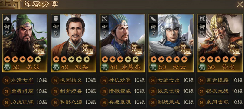Click the 觉醒 awakening badge on 关羽's card

point(39,49)
